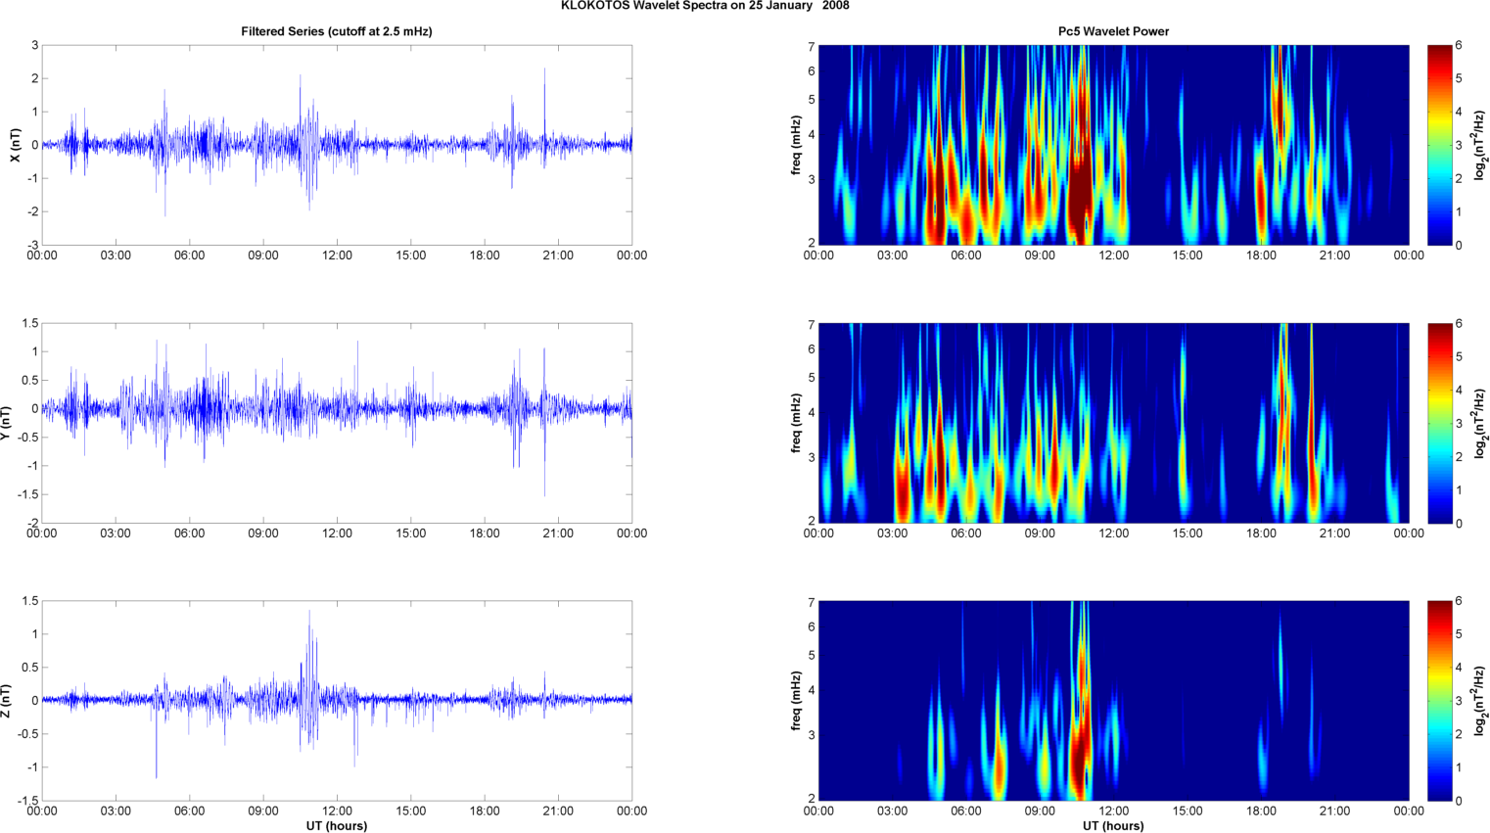Click the 'X (nT)' y-axis label
The image size is (1490, 833).
15,145
